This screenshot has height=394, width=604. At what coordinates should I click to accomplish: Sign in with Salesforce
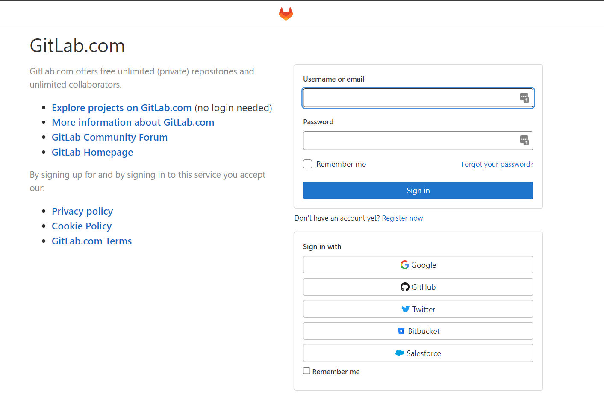(x=418, y=353)
